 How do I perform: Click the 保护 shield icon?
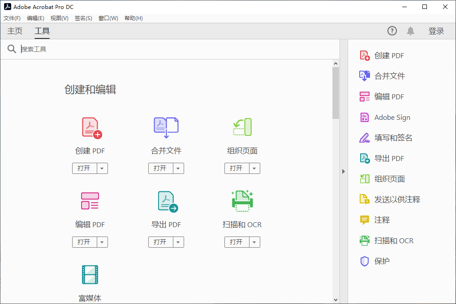[364, 262]
